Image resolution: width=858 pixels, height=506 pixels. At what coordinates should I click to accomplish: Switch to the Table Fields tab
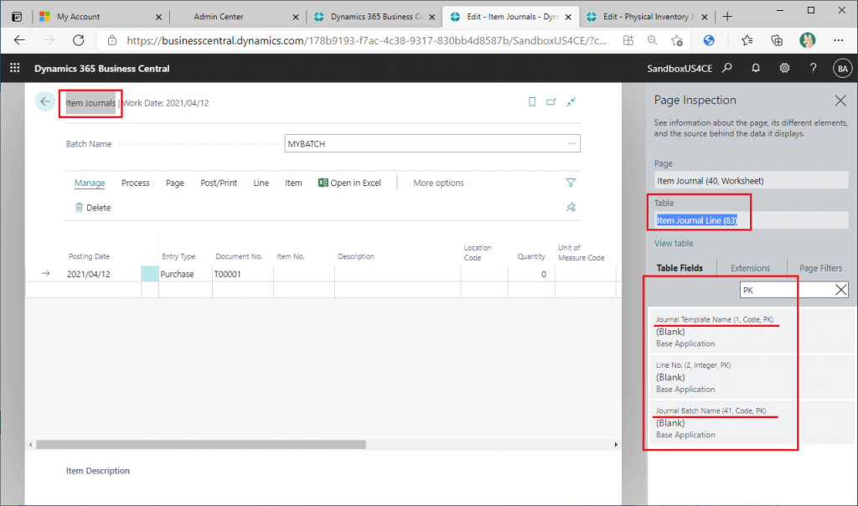pos(680,268)
